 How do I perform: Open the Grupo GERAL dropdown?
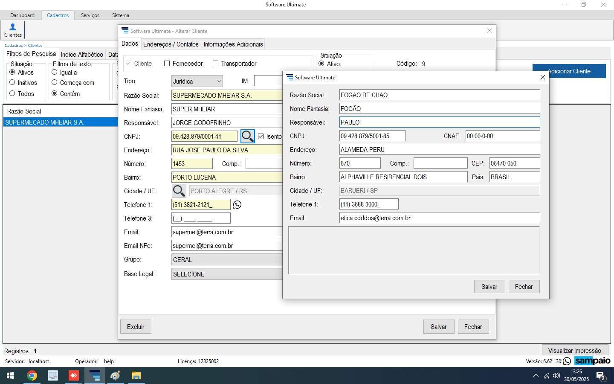[x=227, y=259]
